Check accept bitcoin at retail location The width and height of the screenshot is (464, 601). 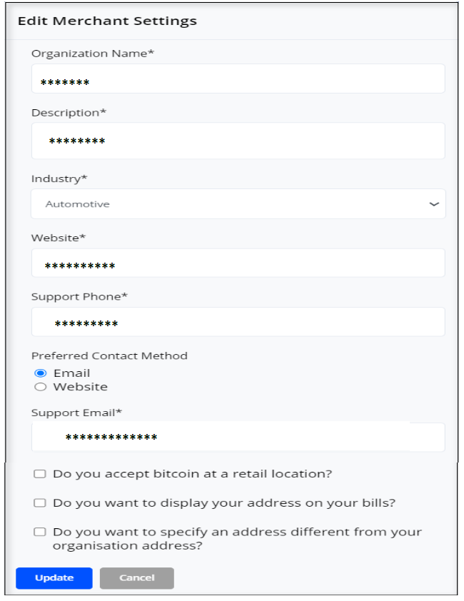coord(39,473)
